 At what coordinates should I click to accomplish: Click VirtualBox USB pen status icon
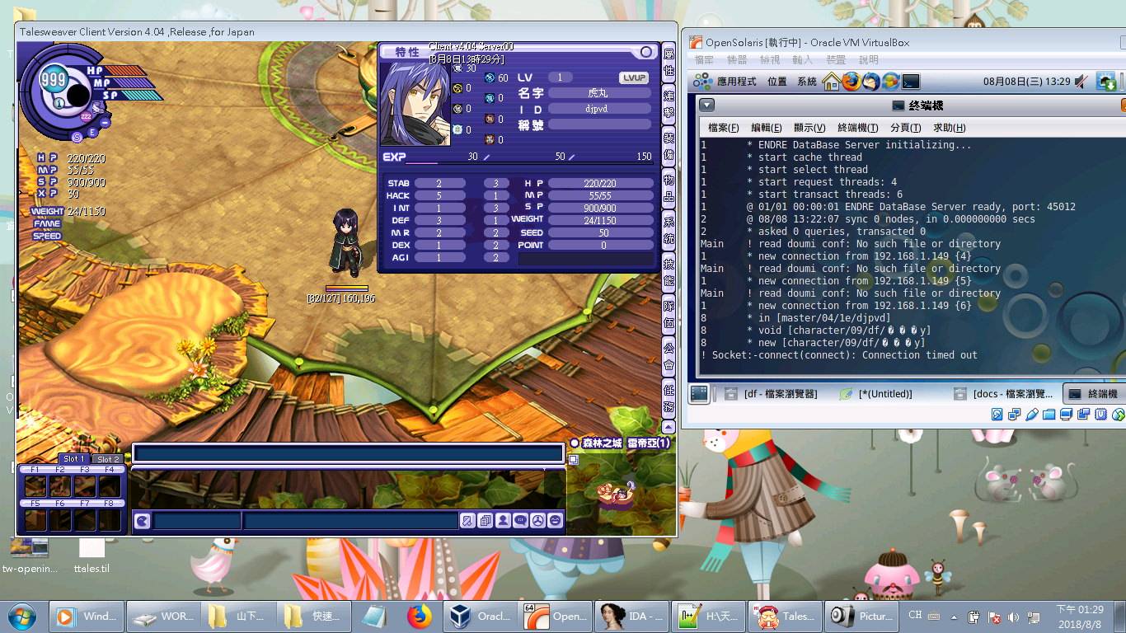click(x=1031, y=415)
